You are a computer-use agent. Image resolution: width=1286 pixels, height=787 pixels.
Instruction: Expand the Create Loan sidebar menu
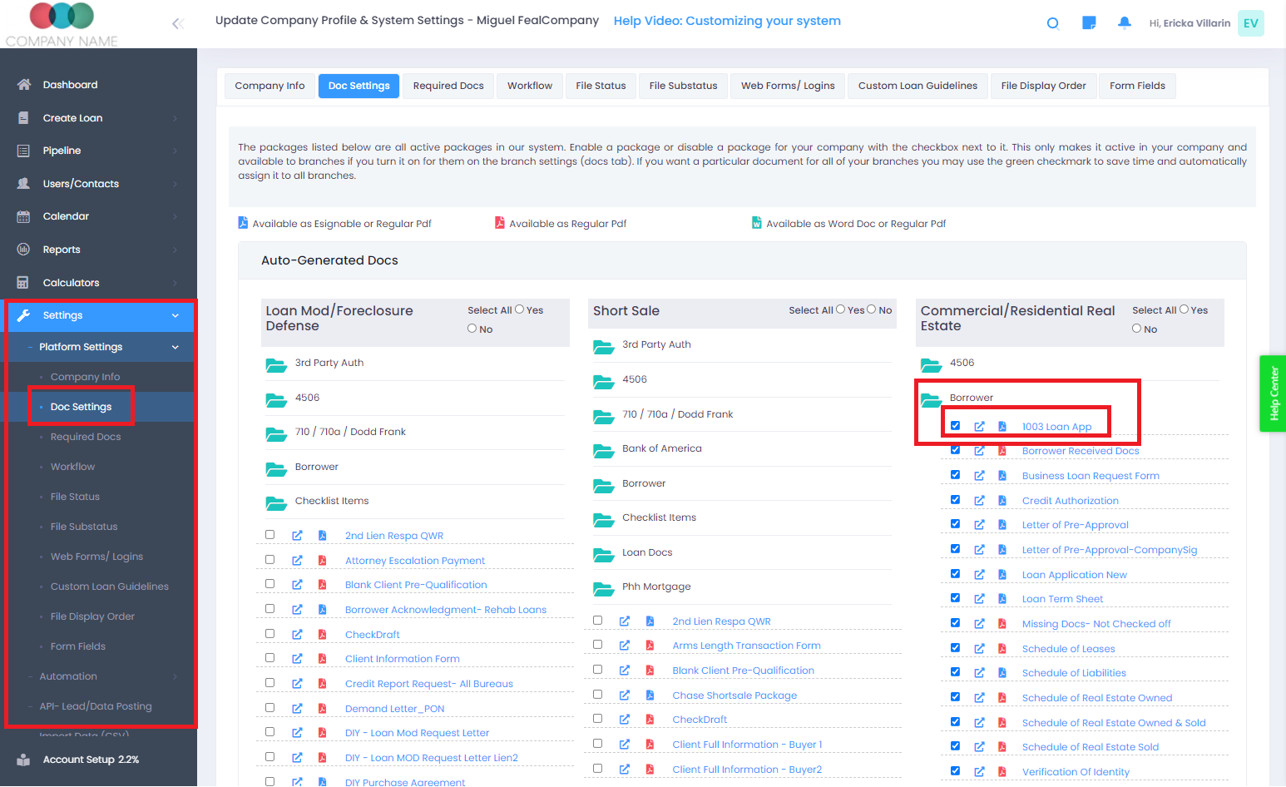click(x=72, y=118)
